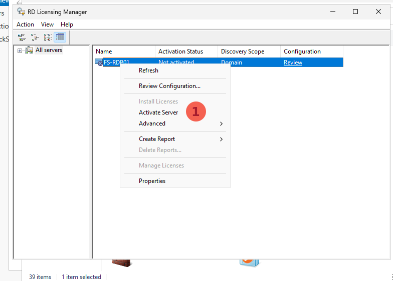The height and width of the screenshot is (281, 393).
Task: Click Review Configuration in context menu
Action: [x=169, y=86]
